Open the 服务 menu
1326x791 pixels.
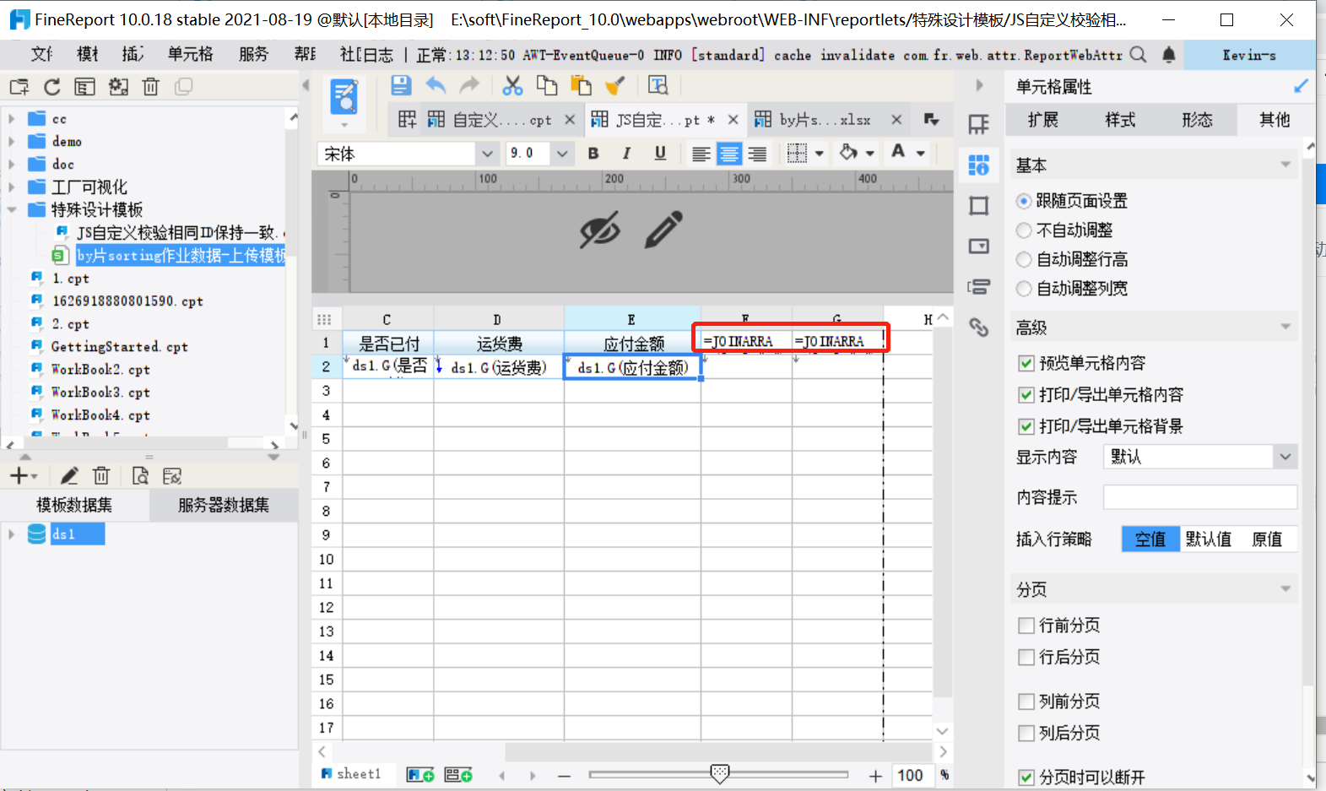tap(253, 54)
